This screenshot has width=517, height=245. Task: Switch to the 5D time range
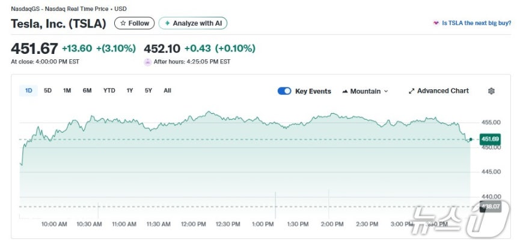[47, 90]
